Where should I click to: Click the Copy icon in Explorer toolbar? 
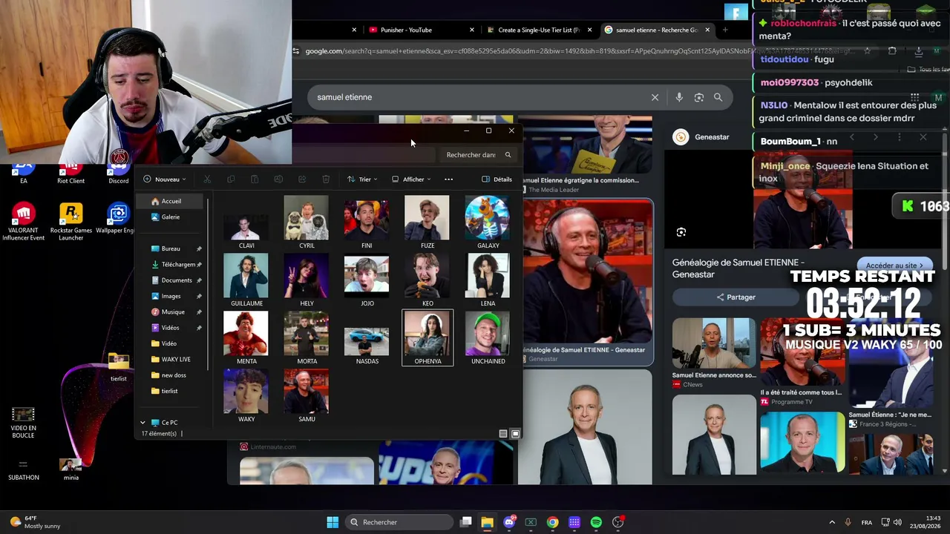[x=231, y=179]
